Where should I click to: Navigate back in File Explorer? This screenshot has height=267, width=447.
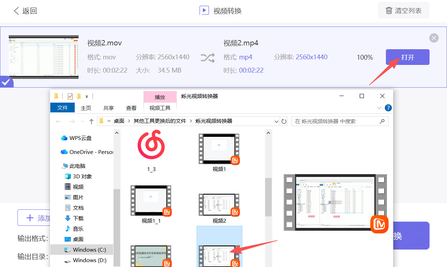[x=59, y=121]
